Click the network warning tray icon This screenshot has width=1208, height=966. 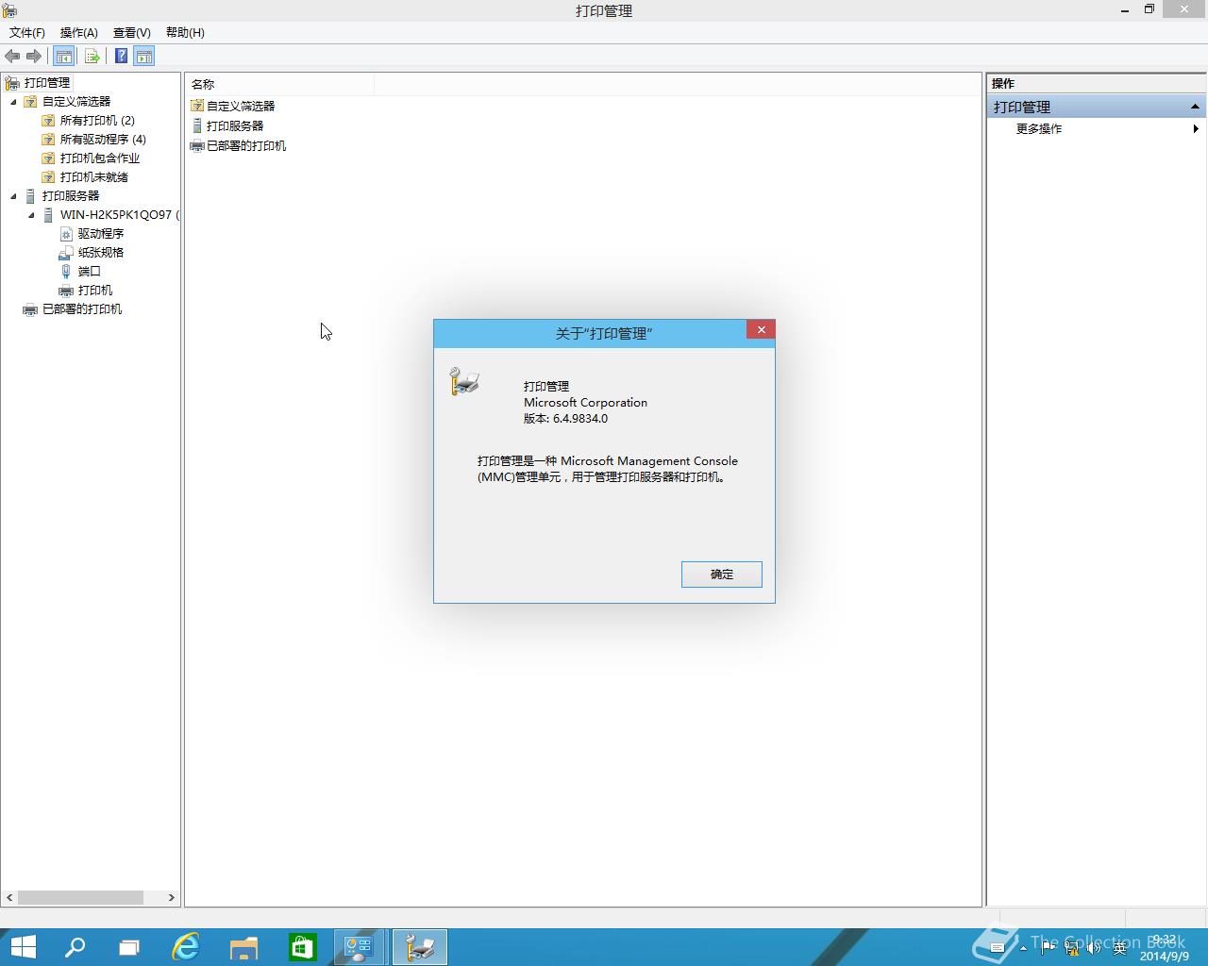click(x=1071, y=948)
